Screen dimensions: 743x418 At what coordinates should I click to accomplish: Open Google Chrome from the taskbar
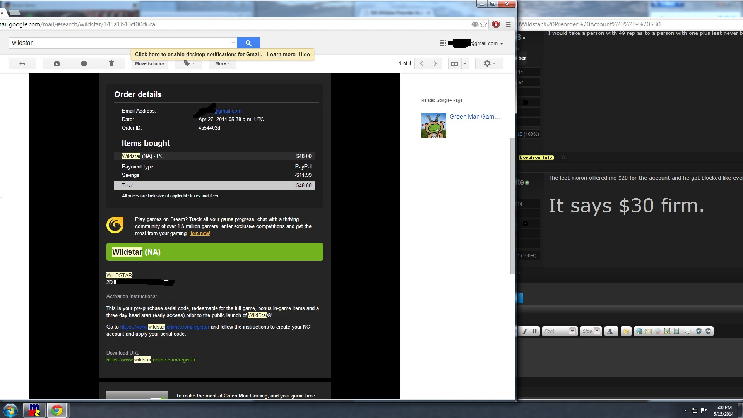57,410
